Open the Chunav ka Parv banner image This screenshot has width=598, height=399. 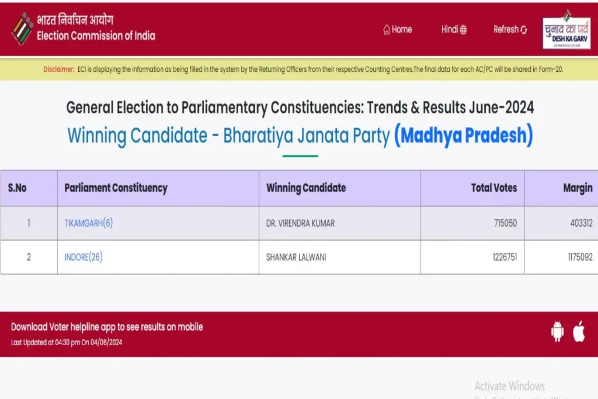tap(566, 29)
